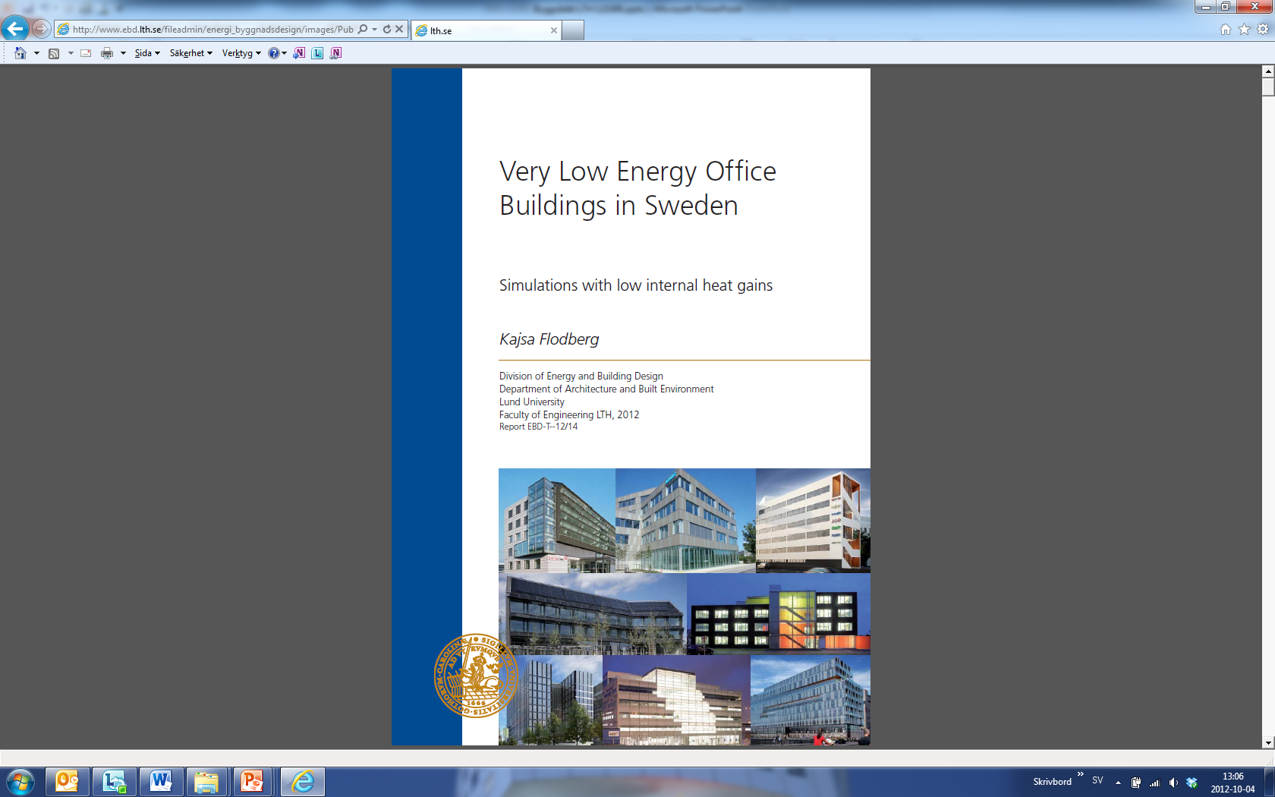This screenshot has height=797, width=1275.
Task: Click the Send to OneNote icon
Action: (299, 53)
